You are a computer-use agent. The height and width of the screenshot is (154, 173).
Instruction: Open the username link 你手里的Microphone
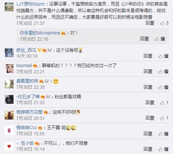40,33
